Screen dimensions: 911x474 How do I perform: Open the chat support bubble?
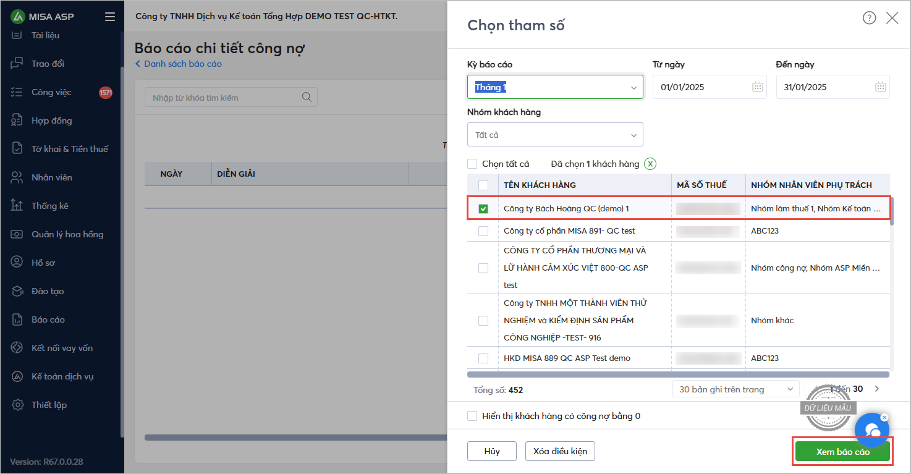click(x=871, y=431)
